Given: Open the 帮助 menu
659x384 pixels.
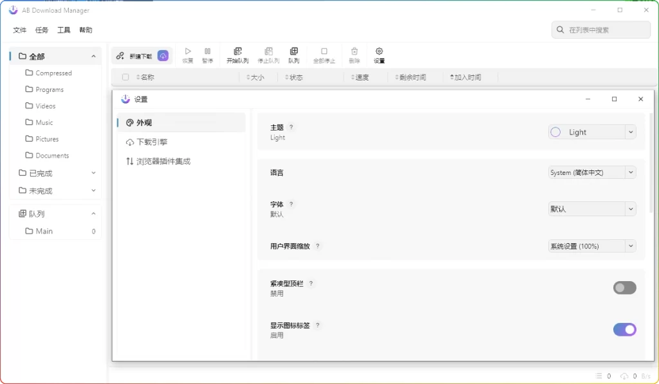Looking at the screenshot, I should coord(85,30).
